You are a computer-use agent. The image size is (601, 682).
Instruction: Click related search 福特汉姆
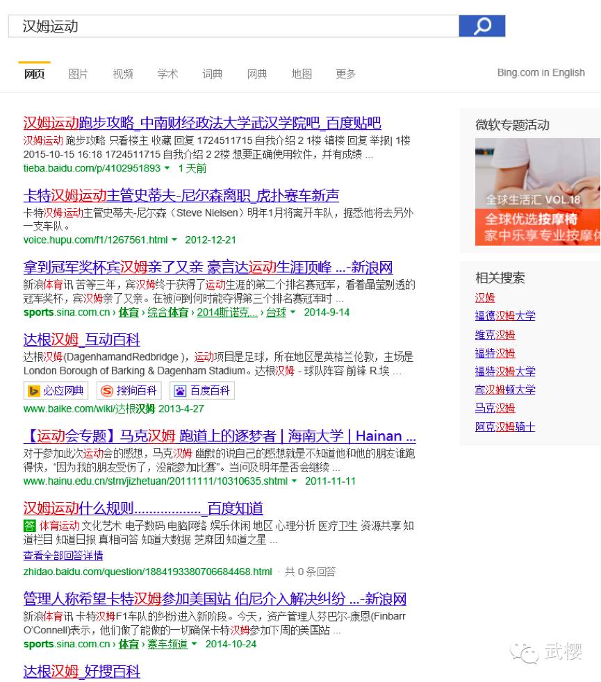495,354
